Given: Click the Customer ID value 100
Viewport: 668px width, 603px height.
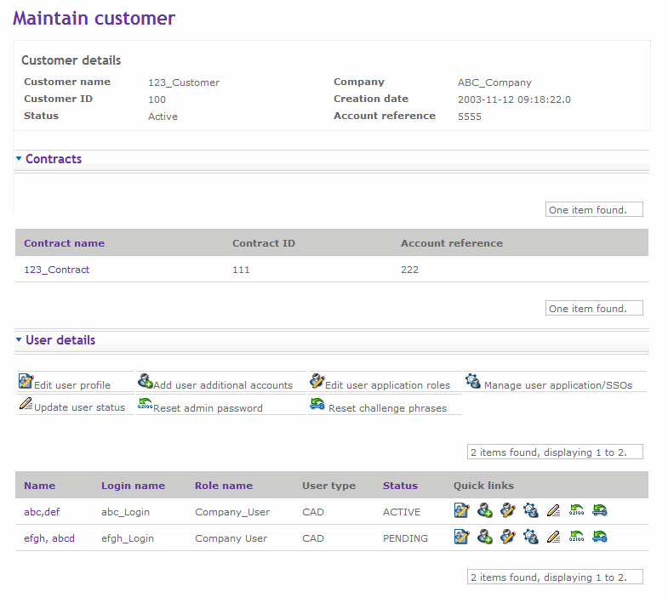Looking at the screenshot, I should (x=157, y=100).
